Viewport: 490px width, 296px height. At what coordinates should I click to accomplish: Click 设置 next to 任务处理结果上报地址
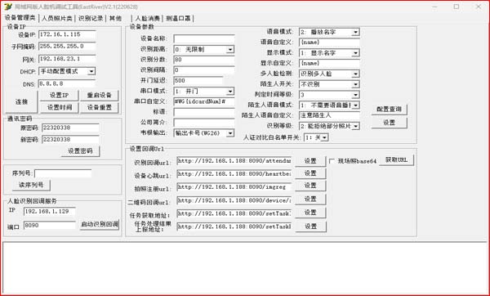tap(310, 226)
